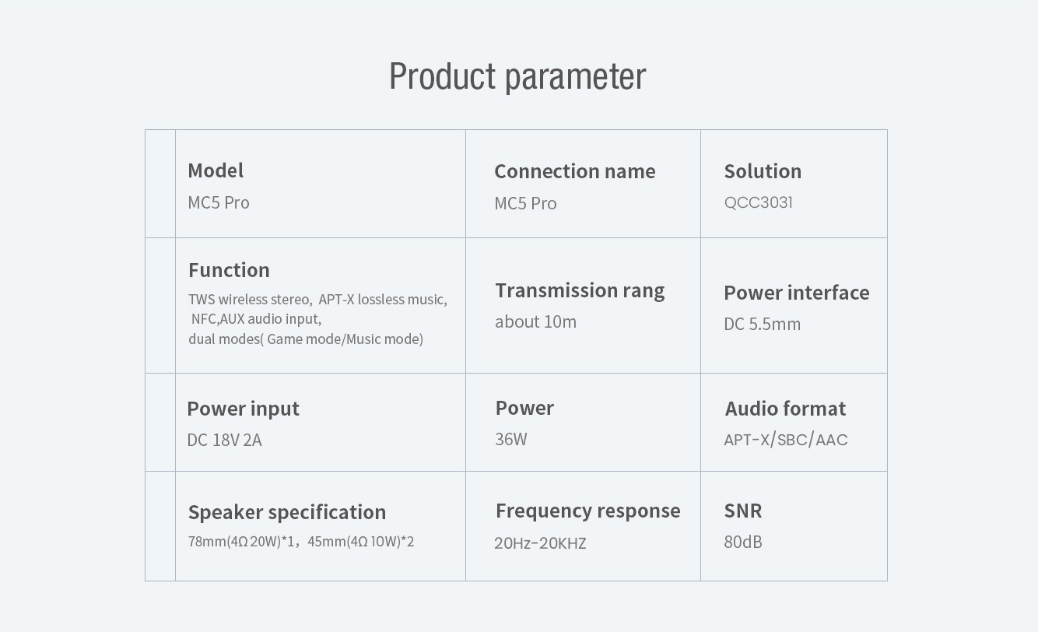Image resolution: width=1038 pixels, height=632 pixels.
Task: Click the Product parameter heading
Action: [x=517, y=76]
